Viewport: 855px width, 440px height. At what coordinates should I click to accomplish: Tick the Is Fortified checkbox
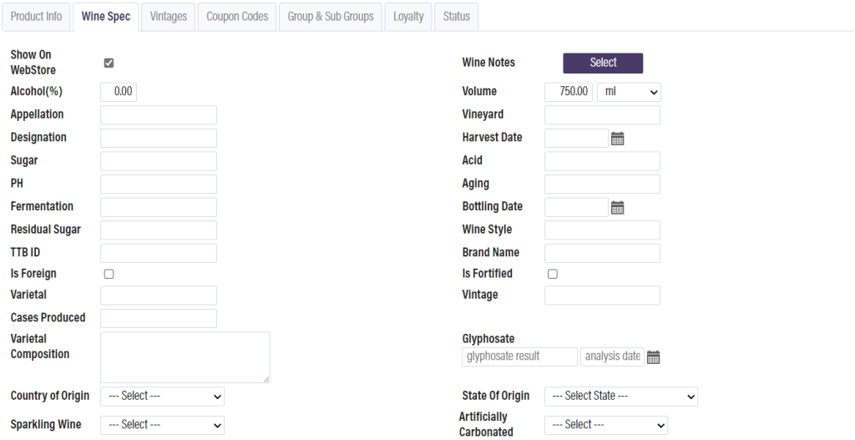point(552,274)
